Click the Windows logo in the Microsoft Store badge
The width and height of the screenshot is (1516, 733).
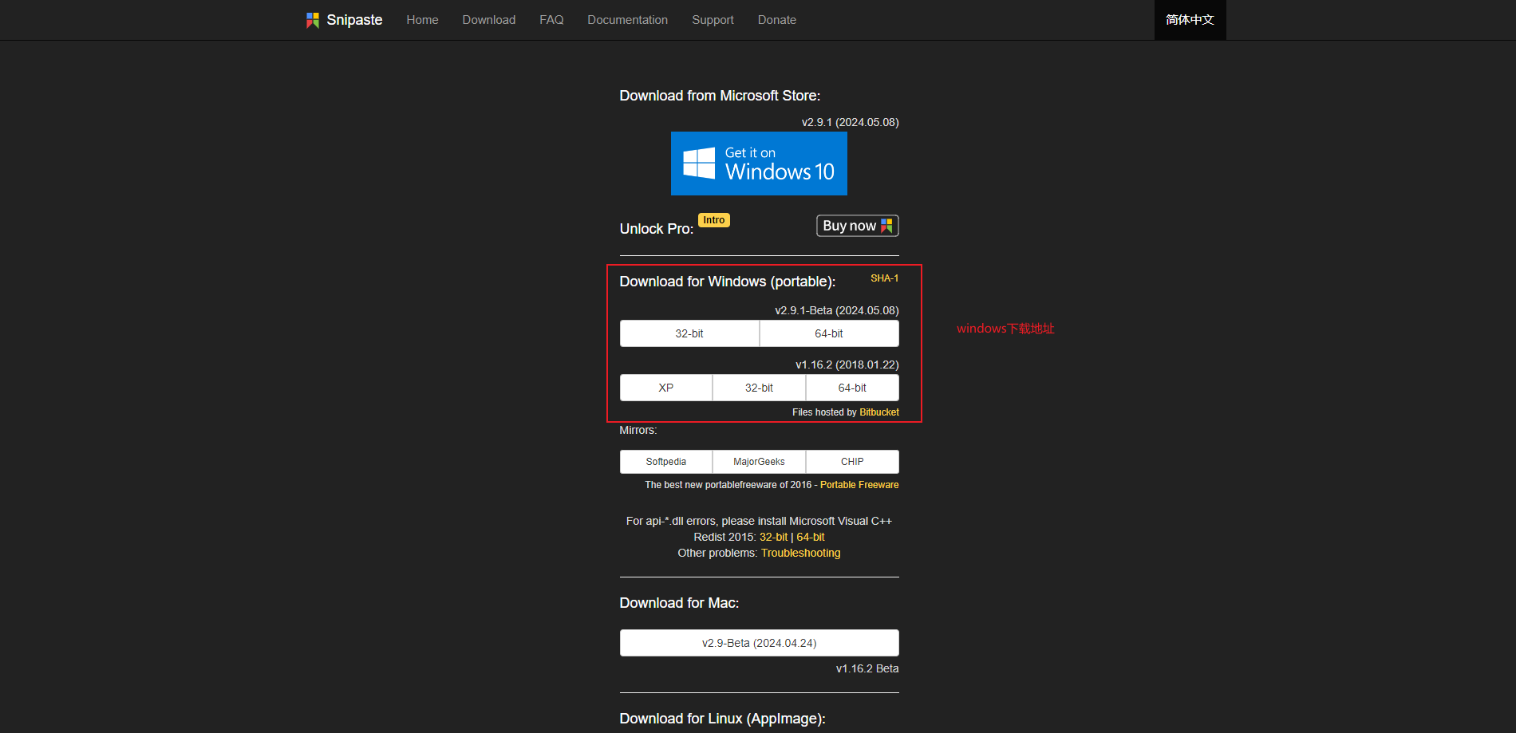[699, 164]
